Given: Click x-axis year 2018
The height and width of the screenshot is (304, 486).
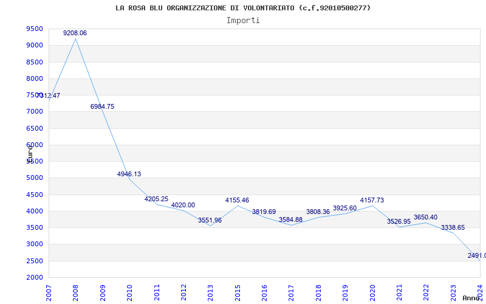Looking at the screenshot, I should point(318,293).
